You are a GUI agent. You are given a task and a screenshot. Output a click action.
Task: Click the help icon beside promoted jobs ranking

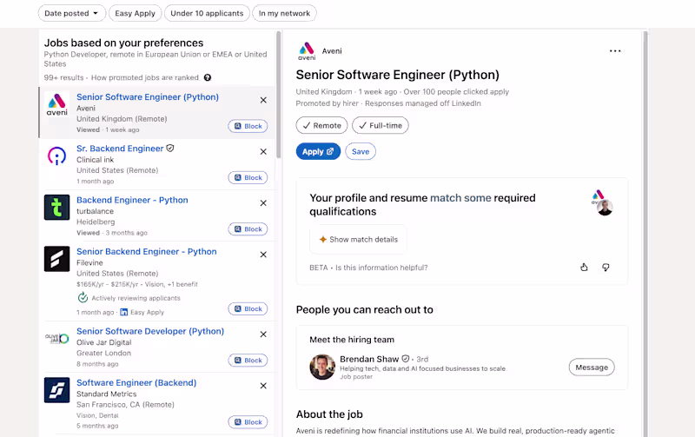tap(208, 77)
